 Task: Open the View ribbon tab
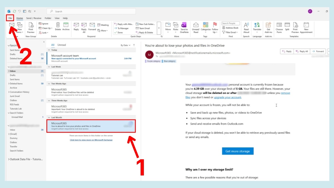[57, 18]
